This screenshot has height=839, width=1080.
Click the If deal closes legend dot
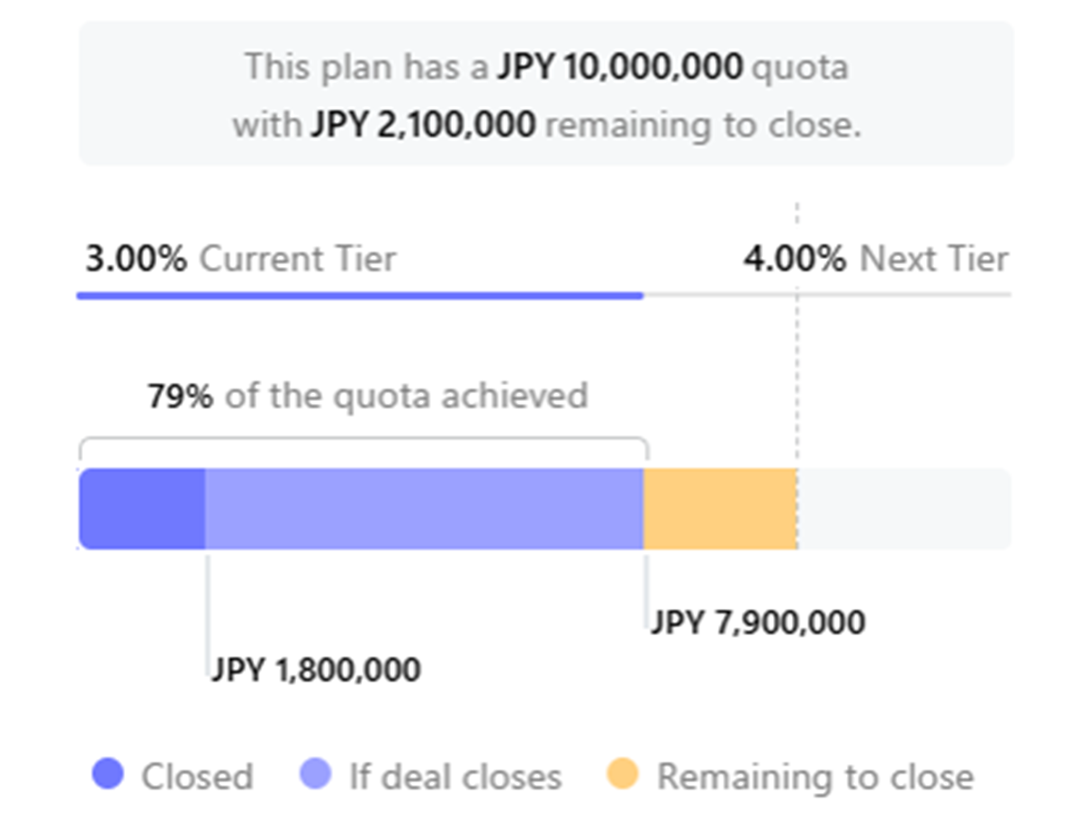316,774
